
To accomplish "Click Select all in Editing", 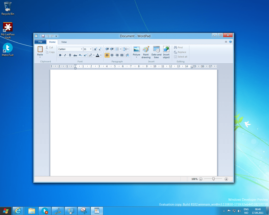I will pos(180,57).
